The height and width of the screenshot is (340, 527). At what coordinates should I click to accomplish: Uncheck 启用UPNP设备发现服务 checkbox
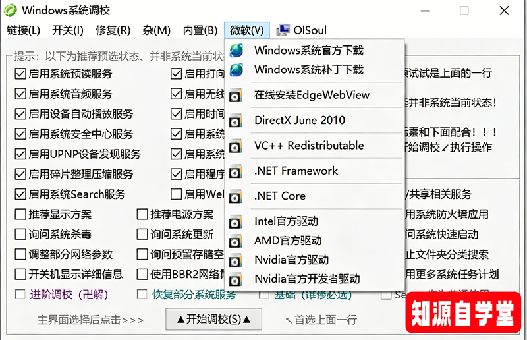[x=20, y=154]
